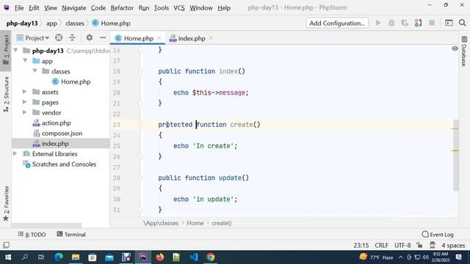This screenshot has width=470, height=264.
Task: Click the Locate file target icon in Project panel
Action: (x=59, y=37)
